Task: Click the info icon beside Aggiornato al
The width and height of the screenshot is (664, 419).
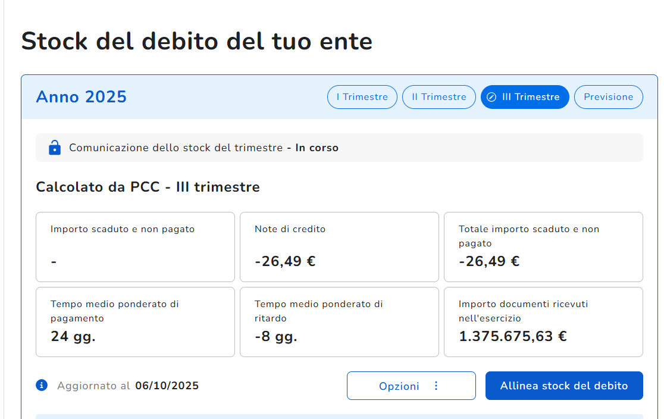Action: pos(42,385)
